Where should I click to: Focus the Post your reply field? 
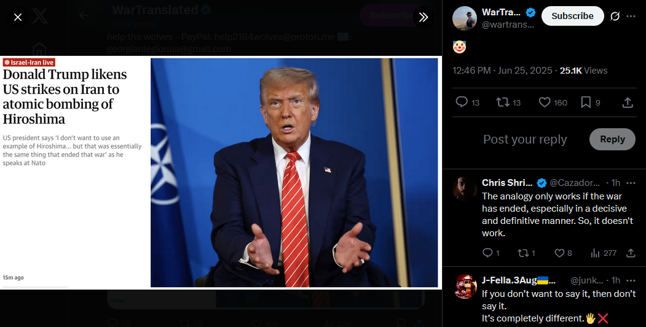pyautogui.click(x=525, y=139)
